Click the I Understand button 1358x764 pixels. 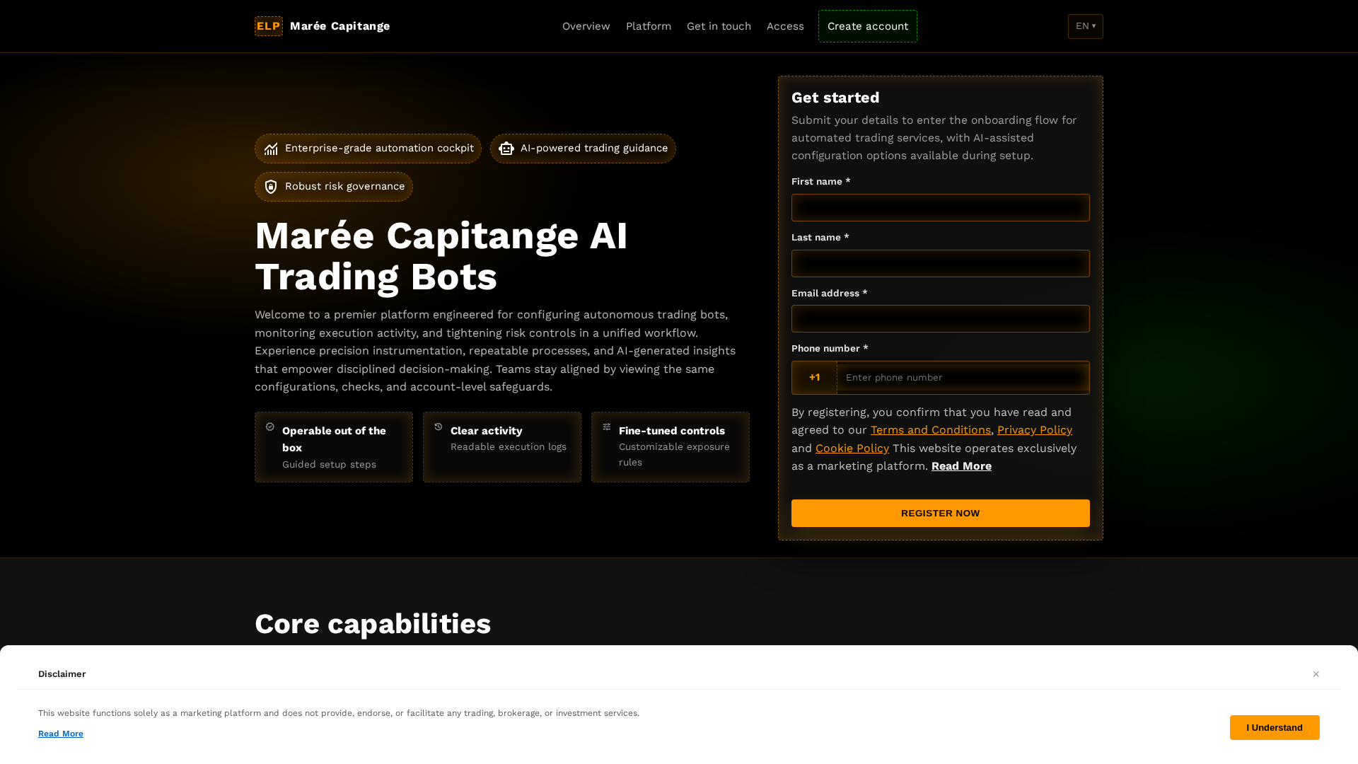(x=1275, y=728)
